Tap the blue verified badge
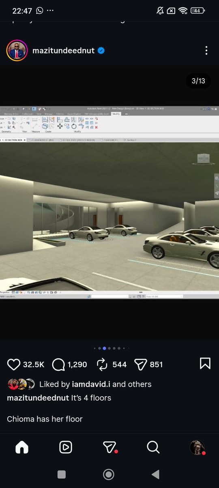The width and height of the screenshot is (219, 488). (101, 50)
